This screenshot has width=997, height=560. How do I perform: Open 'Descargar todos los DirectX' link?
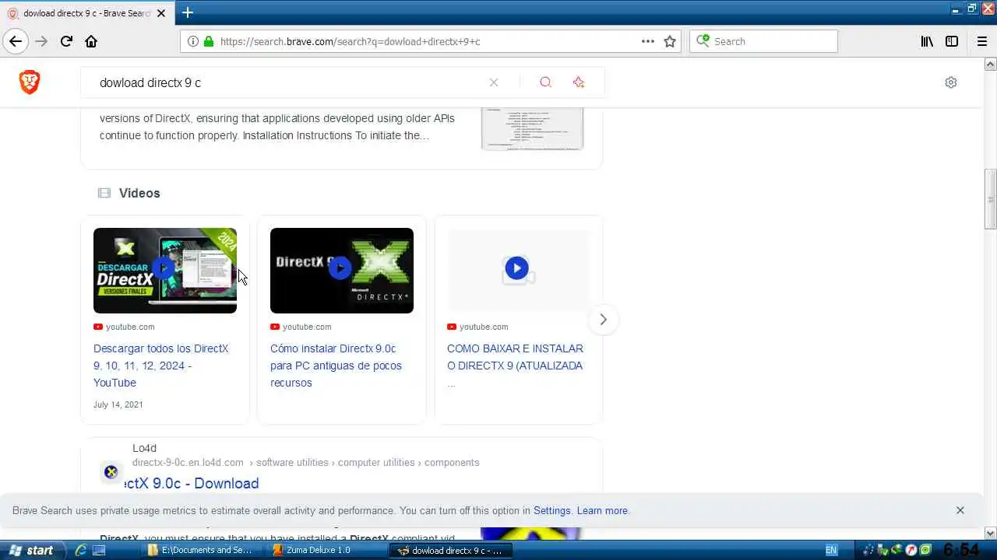161,366
